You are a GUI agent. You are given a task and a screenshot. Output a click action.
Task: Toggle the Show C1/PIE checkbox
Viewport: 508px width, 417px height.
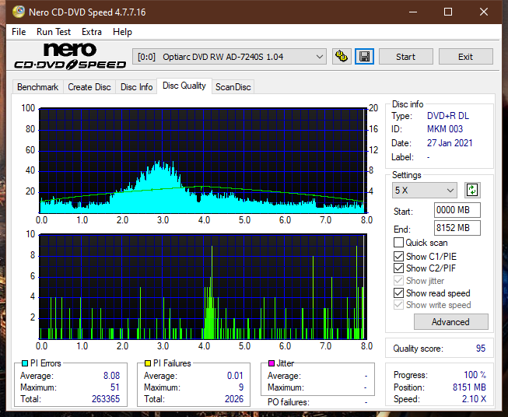point(399,256)
